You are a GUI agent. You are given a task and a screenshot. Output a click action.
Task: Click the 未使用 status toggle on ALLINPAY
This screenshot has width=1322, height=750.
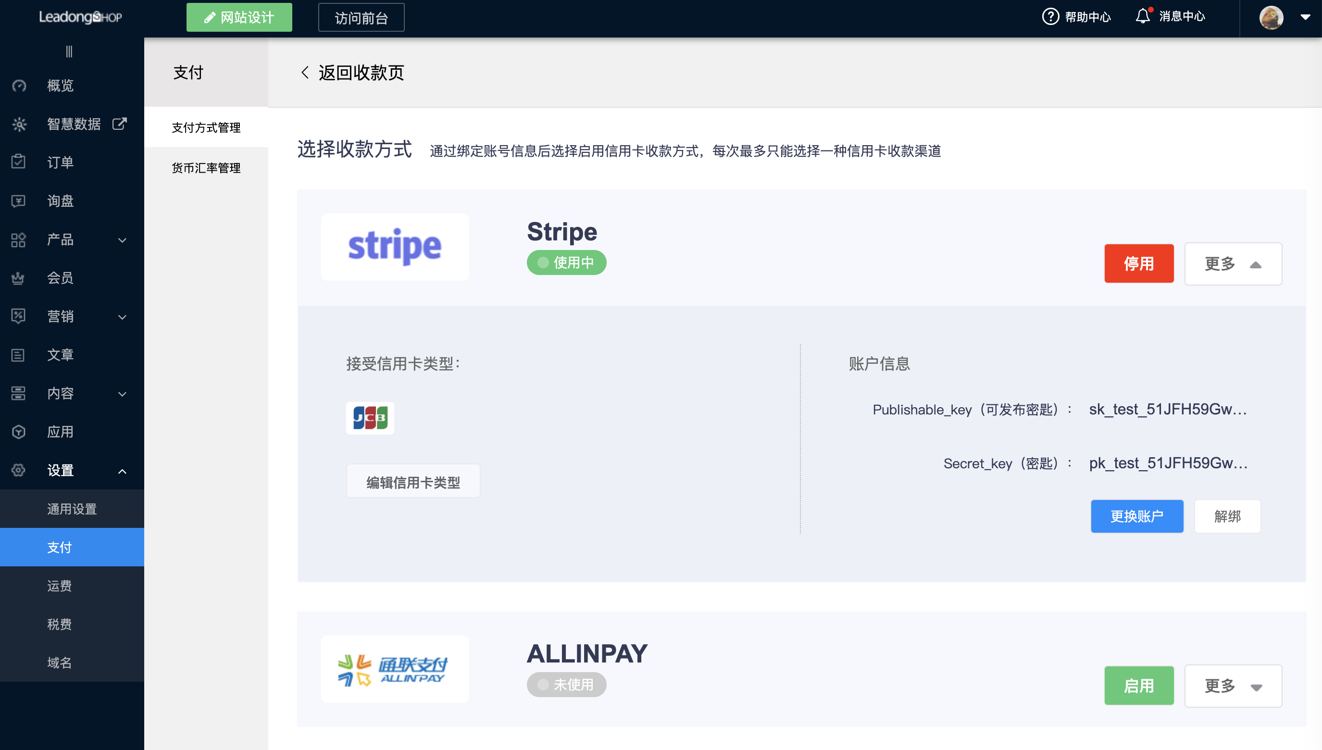click(x=566, y=684)
